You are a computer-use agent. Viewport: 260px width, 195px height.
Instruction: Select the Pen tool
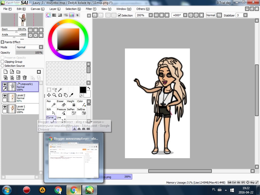coord(51,103)
